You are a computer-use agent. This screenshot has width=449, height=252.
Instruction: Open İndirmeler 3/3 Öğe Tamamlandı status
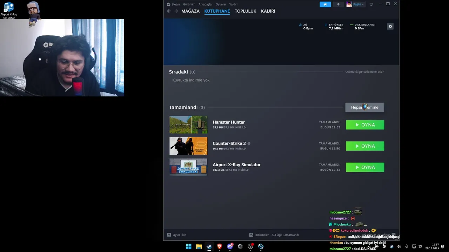click(274, 235)
